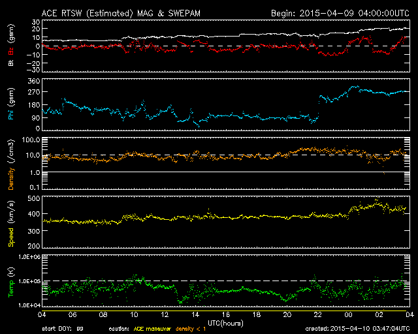Viewport: 418px width, 334px height.
Task: Click the "0.1" tick on the Density axis
Action: [35, 187]
